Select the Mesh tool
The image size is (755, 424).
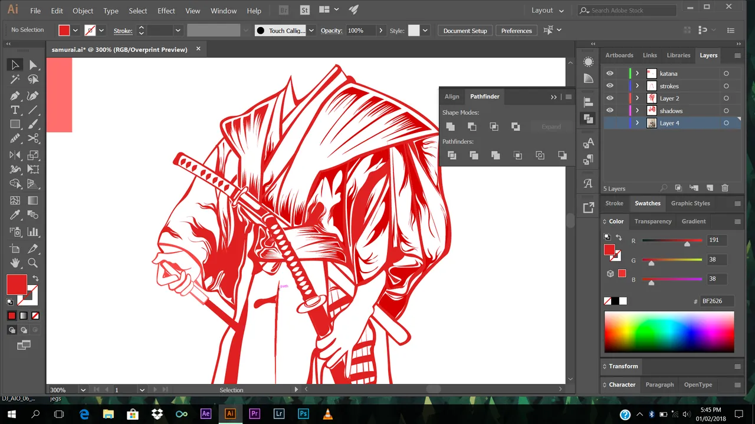[15, 201]
